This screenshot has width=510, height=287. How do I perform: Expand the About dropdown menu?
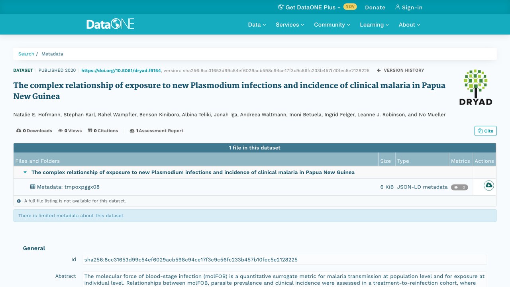point(410,25)
